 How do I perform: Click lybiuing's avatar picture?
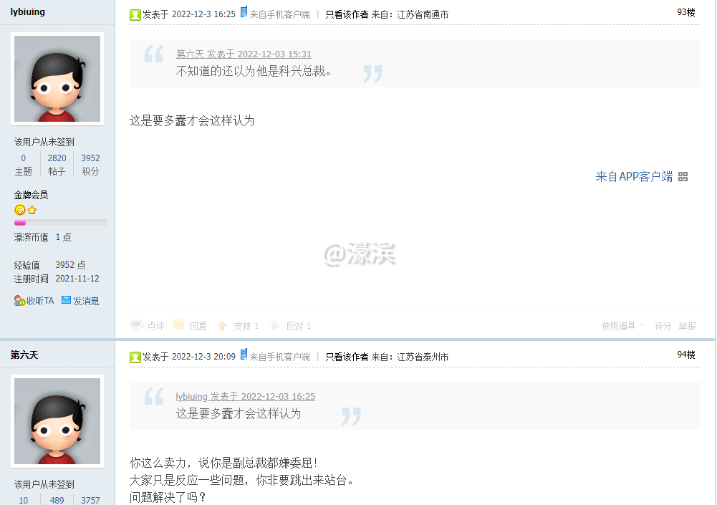coord(57,79)
